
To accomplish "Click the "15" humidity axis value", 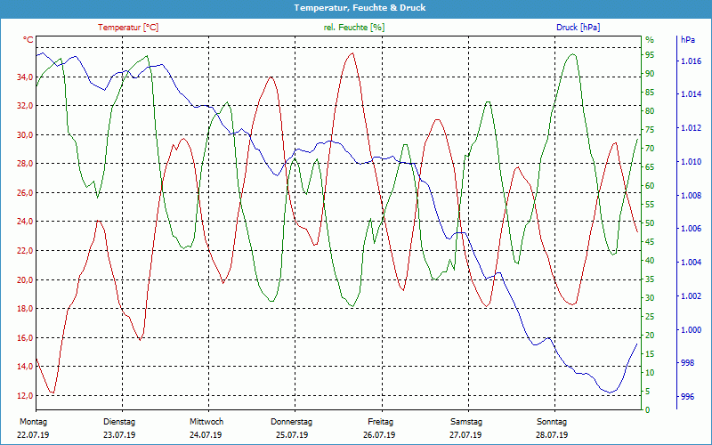I will click(x=650, y=354).
